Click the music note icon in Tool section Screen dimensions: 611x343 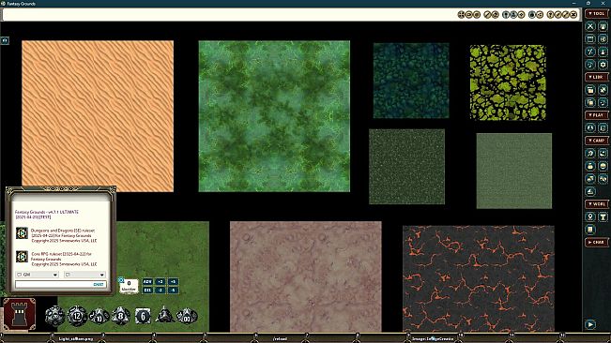tap(590, 64)
